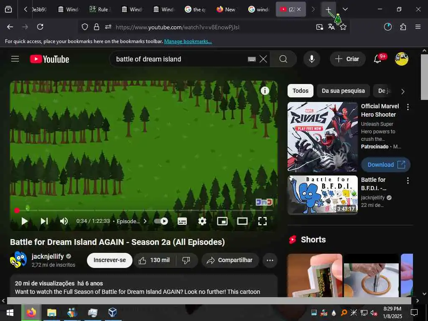This screenshot has height=321, width=428.
Task: Toggle theater mode
Action: (242, 221)
